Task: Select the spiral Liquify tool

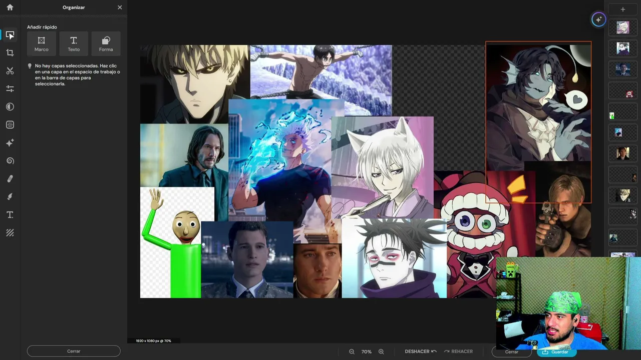Action: pyautogui.click(x=10, y=160)
